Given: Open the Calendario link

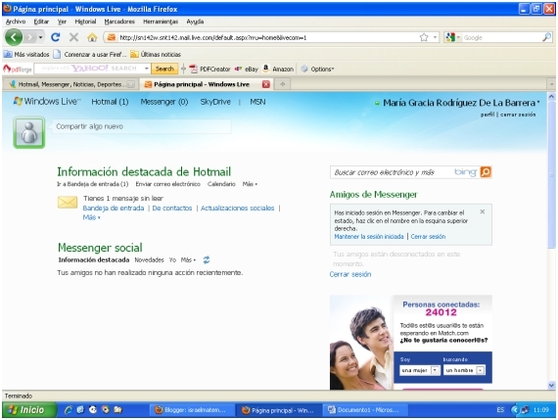Looking at the screenshot, I should (221, 184).
